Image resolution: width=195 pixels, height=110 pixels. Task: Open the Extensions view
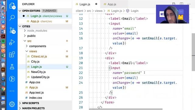click(x=12, y=54)
